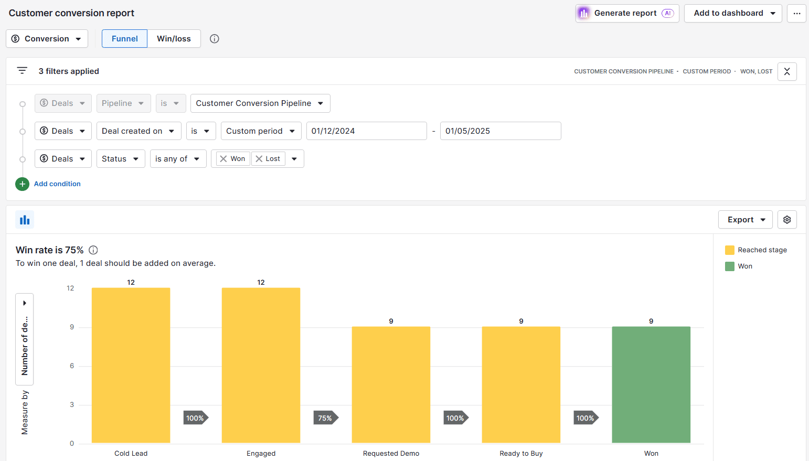The width and height of the screenshot is (809, 461).
Task: Click the blue bar chart visualization icon
Action: pos(24,219)
